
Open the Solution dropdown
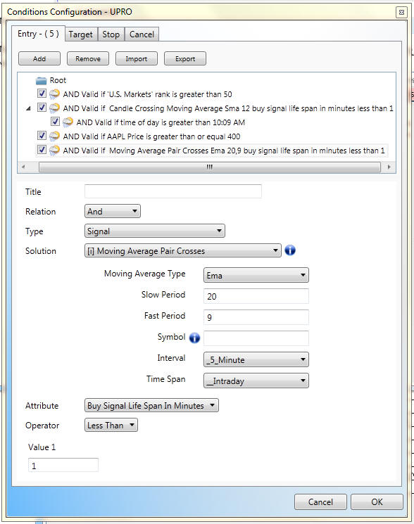pos(182,250)
